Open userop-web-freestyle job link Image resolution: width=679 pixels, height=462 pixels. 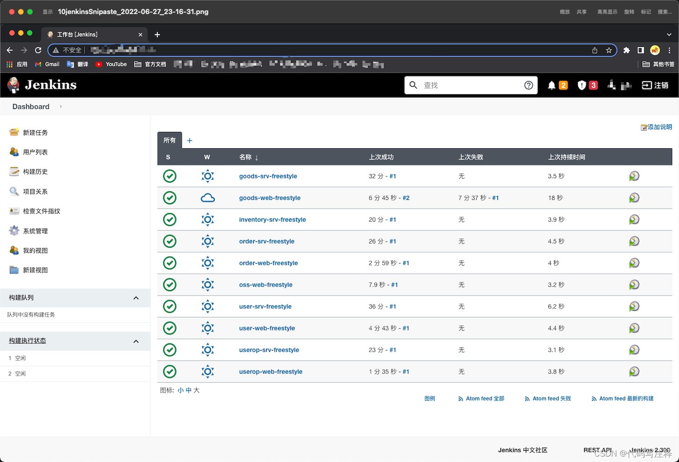[x=271, y=372]
